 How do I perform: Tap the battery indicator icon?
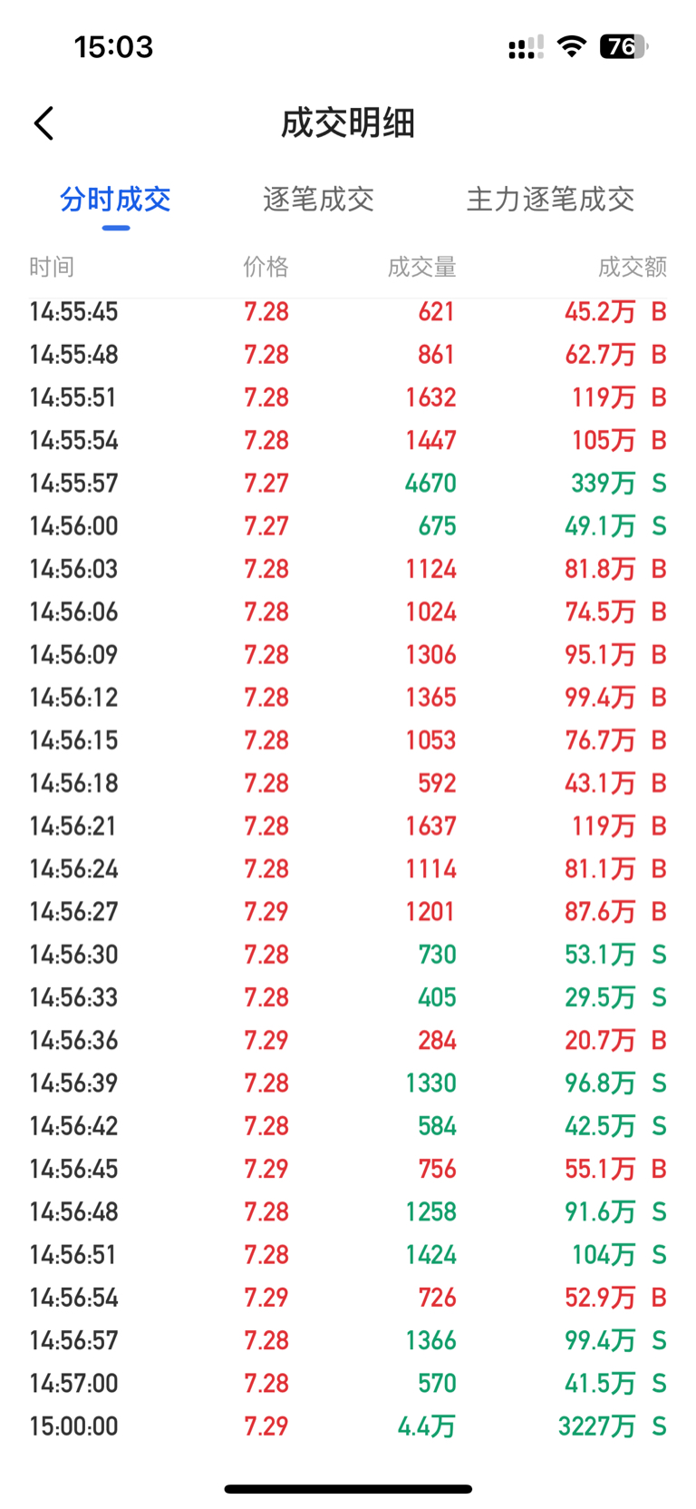[623, 46]
